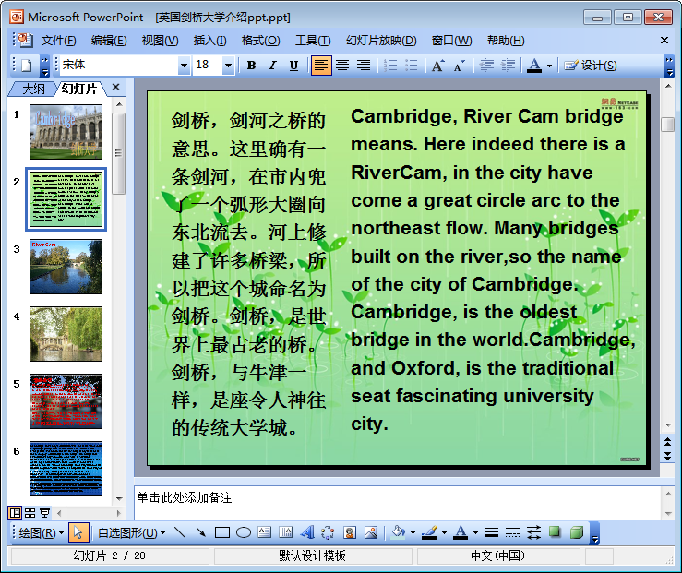This screenshot has width=682, height=573.
Task: Toggle italic text formatting
Action: click(x=272, y=66)
